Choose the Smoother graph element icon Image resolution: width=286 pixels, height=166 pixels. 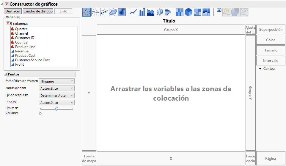[x=95, y=12]
